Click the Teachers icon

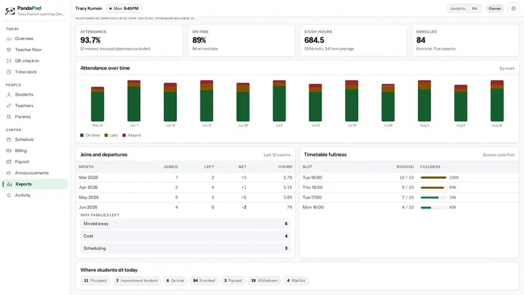[9, 106]
